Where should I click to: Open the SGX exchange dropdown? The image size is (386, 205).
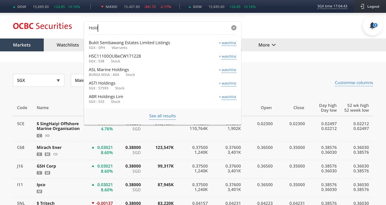39,80
